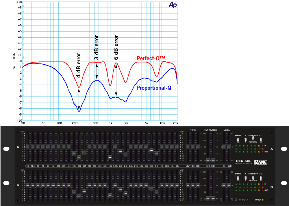The image size is (289, 206).
Task: Click channel A low cut filter knob
Action: (x=208, y=160)
